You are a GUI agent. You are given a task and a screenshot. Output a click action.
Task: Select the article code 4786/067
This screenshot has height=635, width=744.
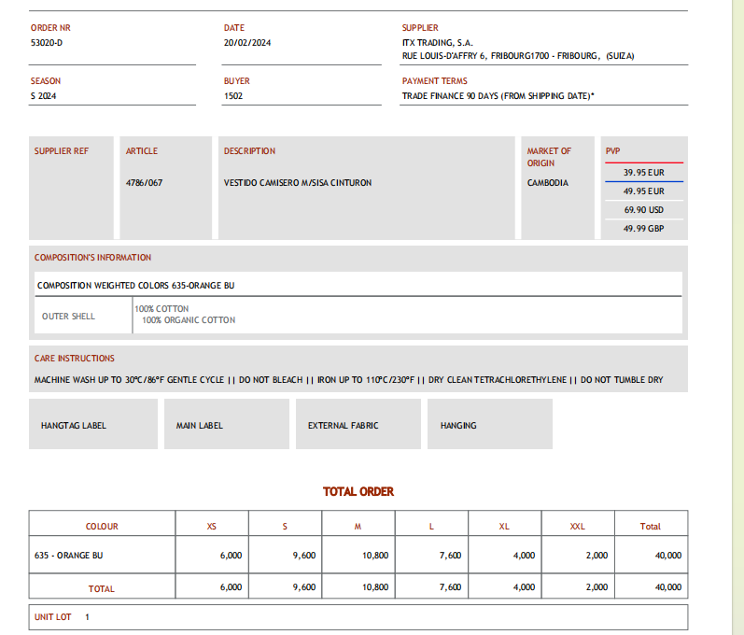(x=144, y=183)
